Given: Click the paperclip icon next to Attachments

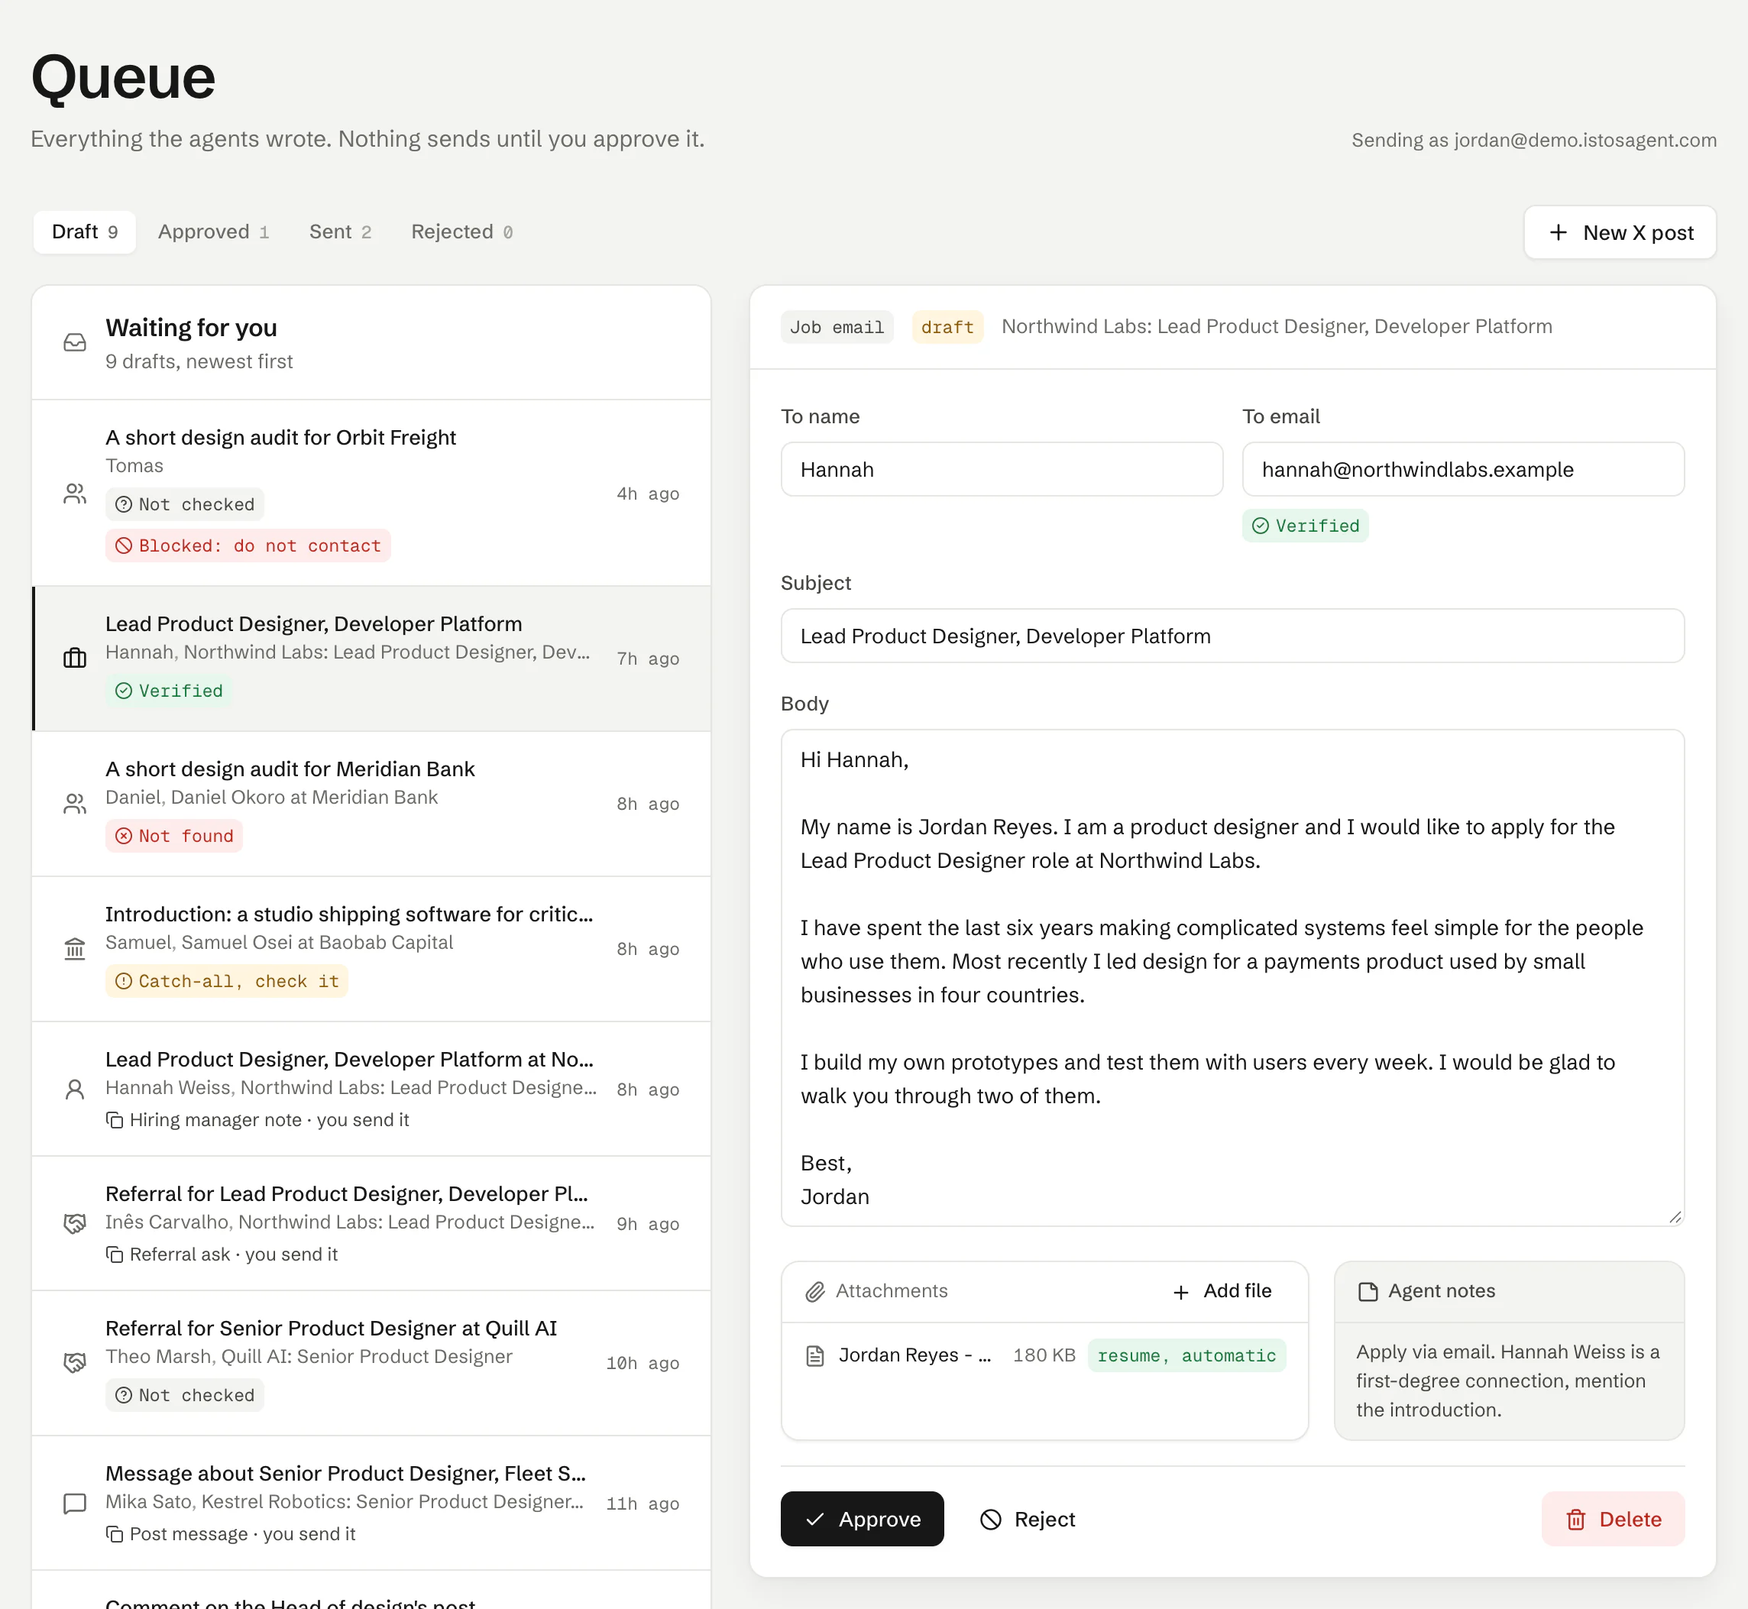Looking at the screenshot, I should point(815,1291).
